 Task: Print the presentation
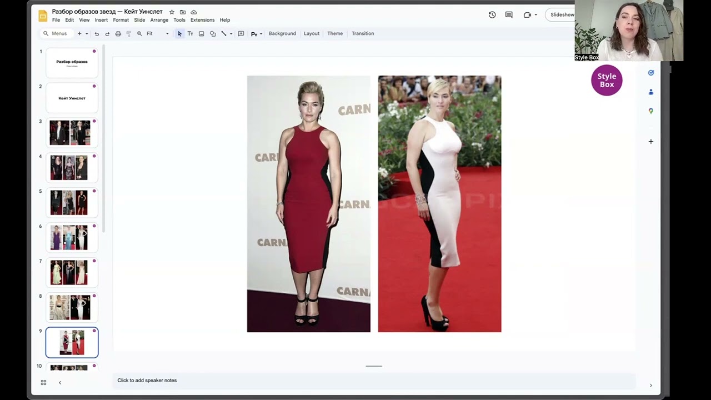tap(118, 33)
